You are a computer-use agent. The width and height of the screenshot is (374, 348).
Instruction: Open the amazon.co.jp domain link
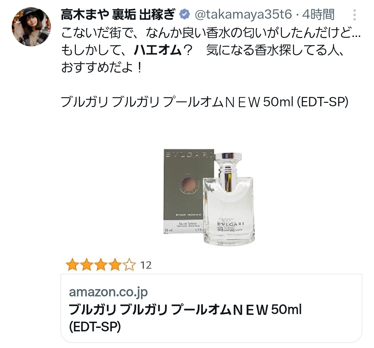(108, 292)
